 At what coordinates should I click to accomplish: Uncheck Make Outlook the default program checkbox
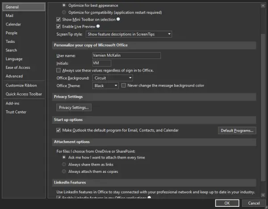(x=59, y=130)
